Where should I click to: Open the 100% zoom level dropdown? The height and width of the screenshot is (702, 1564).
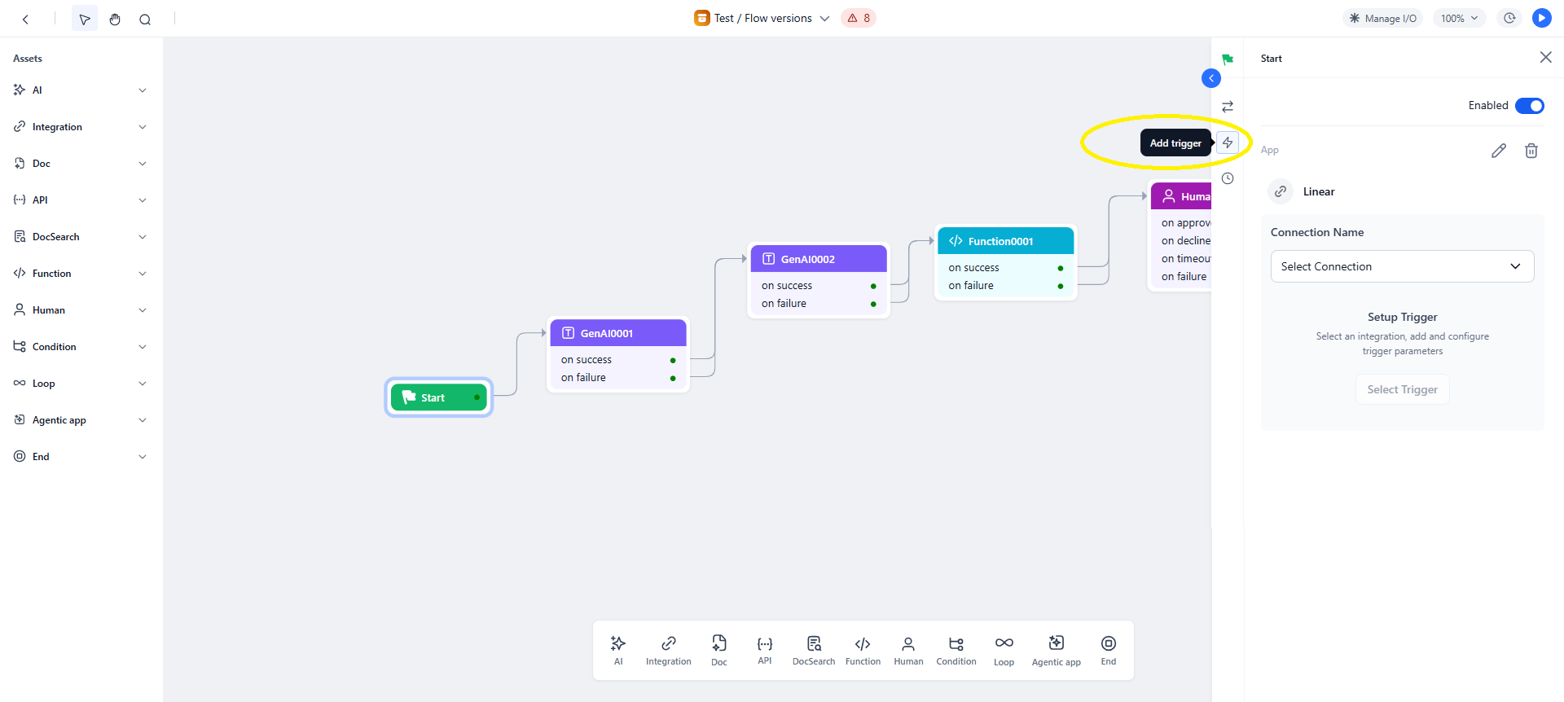(1459, 18)
